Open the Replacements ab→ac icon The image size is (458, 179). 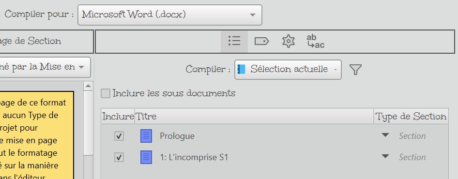click(316, 41)
